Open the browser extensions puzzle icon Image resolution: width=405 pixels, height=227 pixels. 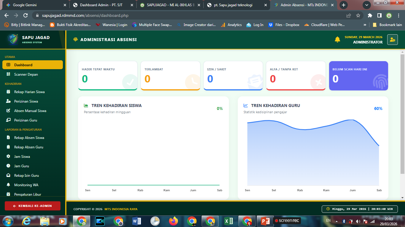(370, 15)
